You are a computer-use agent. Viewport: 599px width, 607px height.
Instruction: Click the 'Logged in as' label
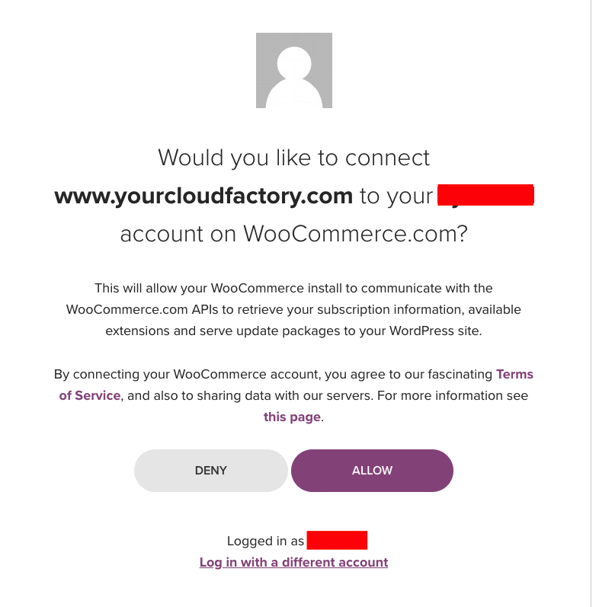point(265,541)
